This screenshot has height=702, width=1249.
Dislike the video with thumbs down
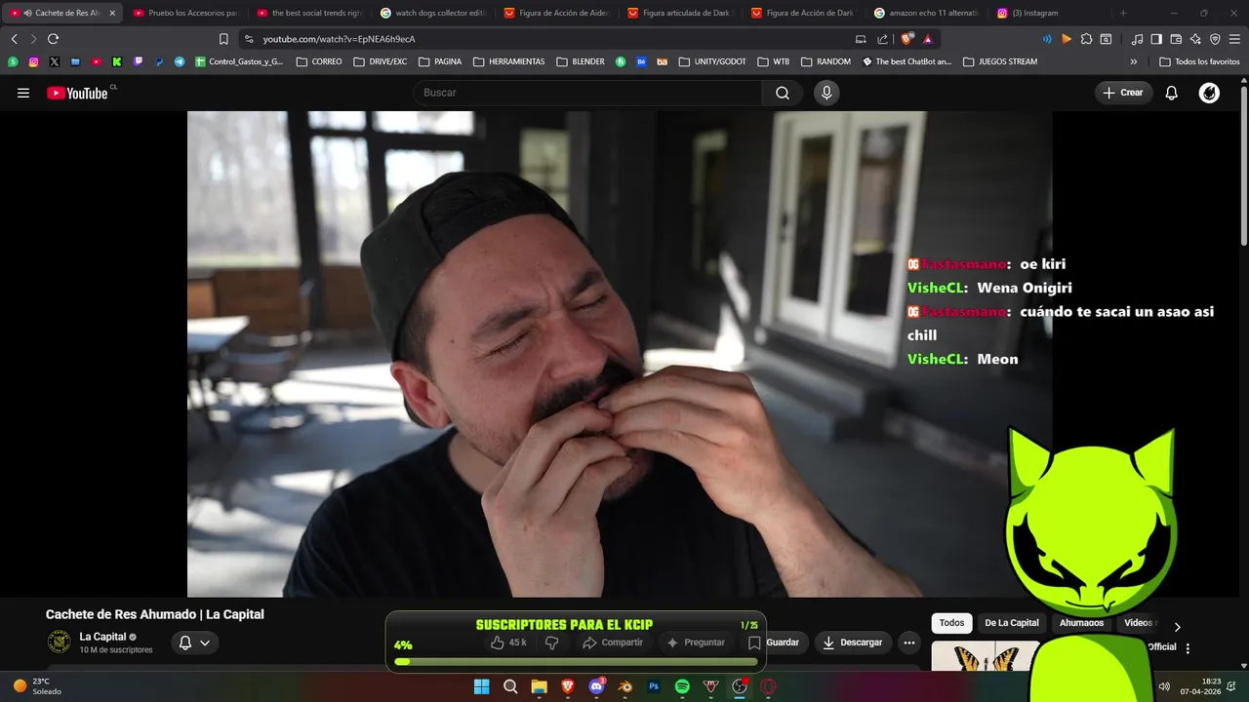551,643
